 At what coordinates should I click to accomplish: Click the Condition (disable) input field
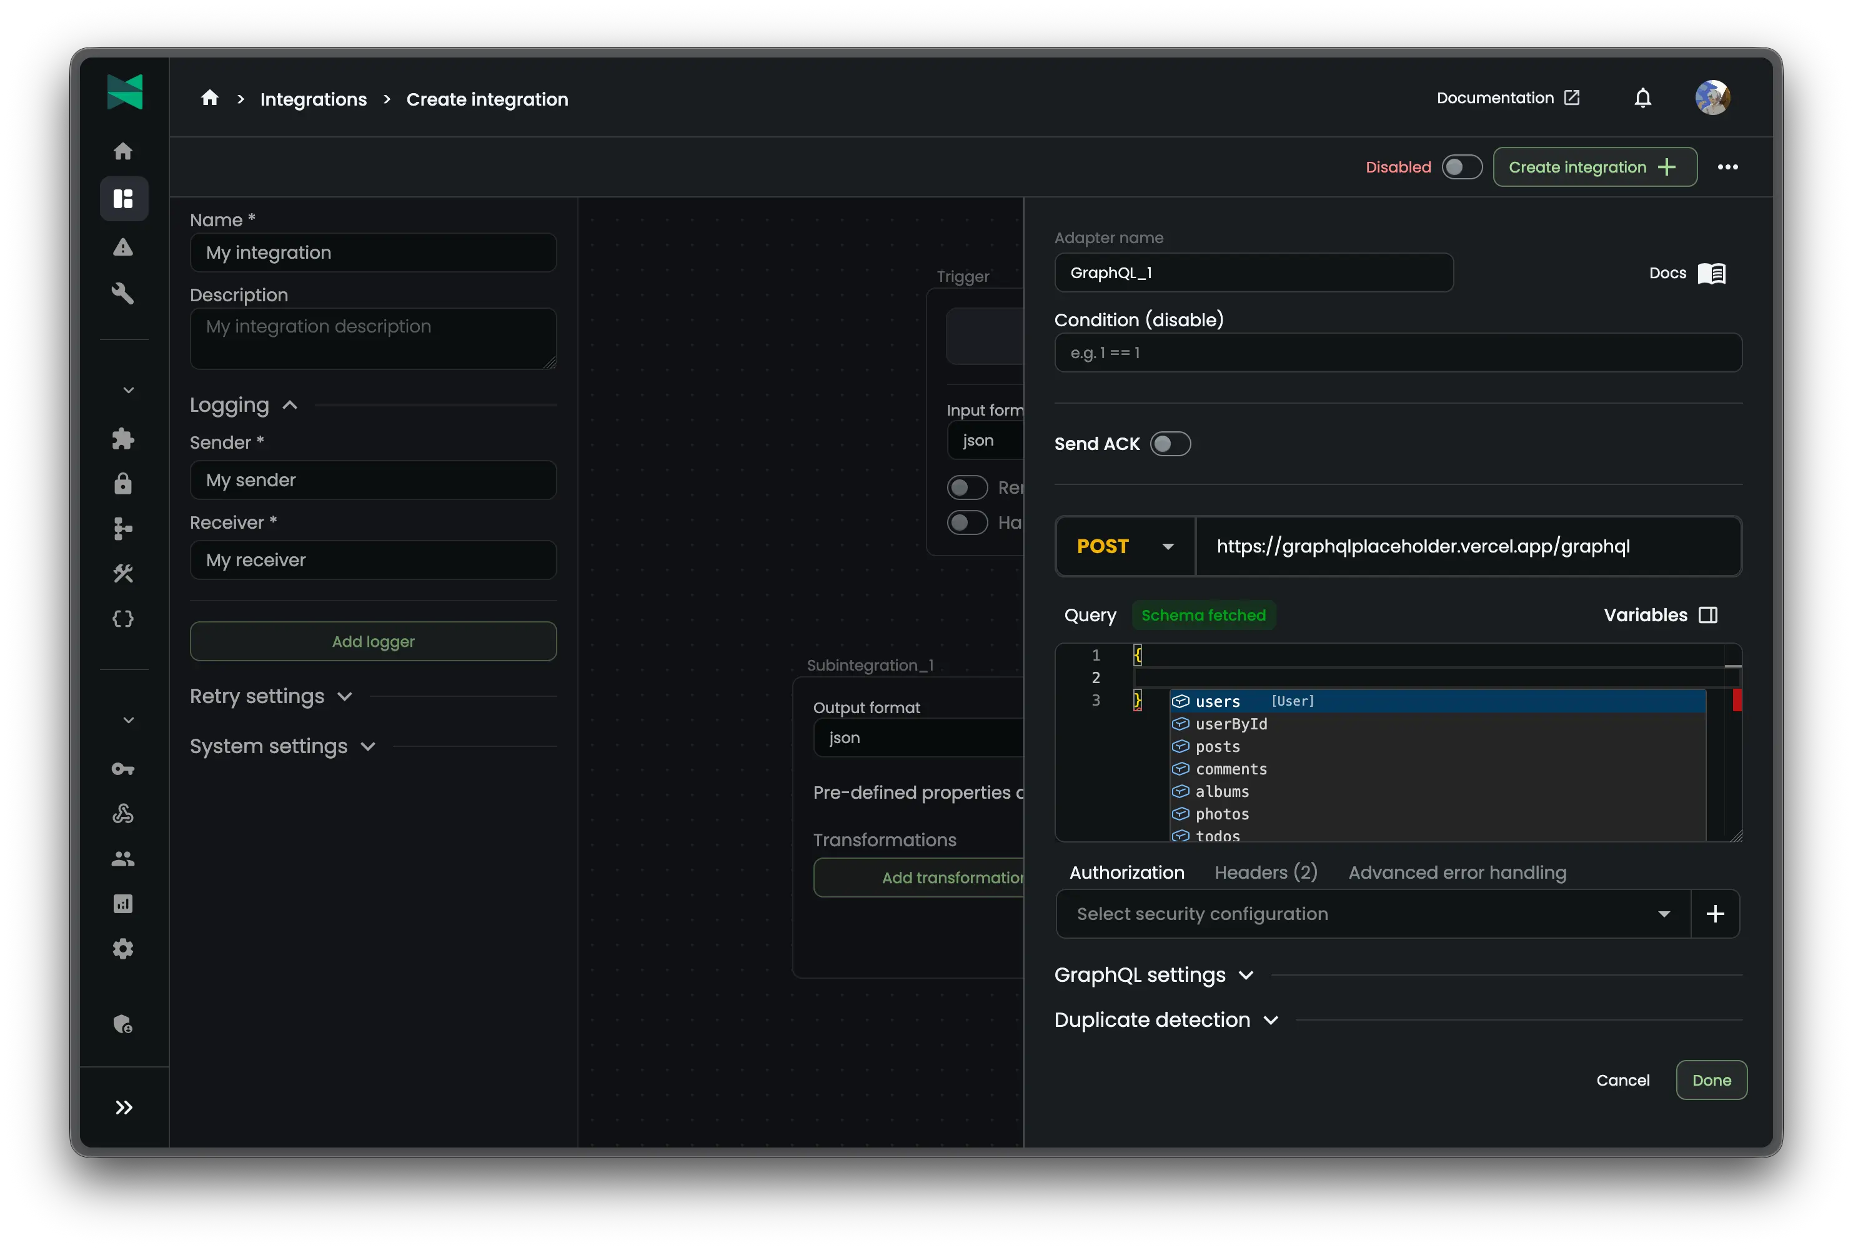click(1398, 352)
